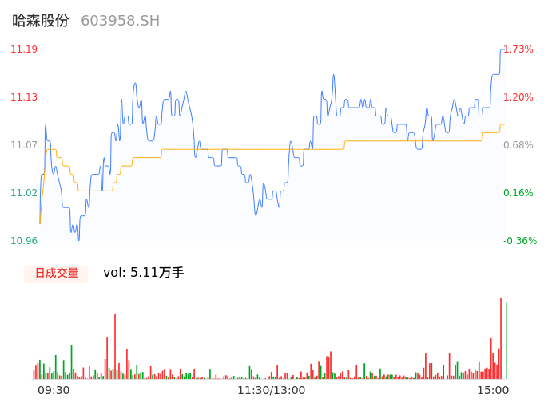Click the 0.16% green percentage label
Screen dimensions: 548x418
coord(518,193)
